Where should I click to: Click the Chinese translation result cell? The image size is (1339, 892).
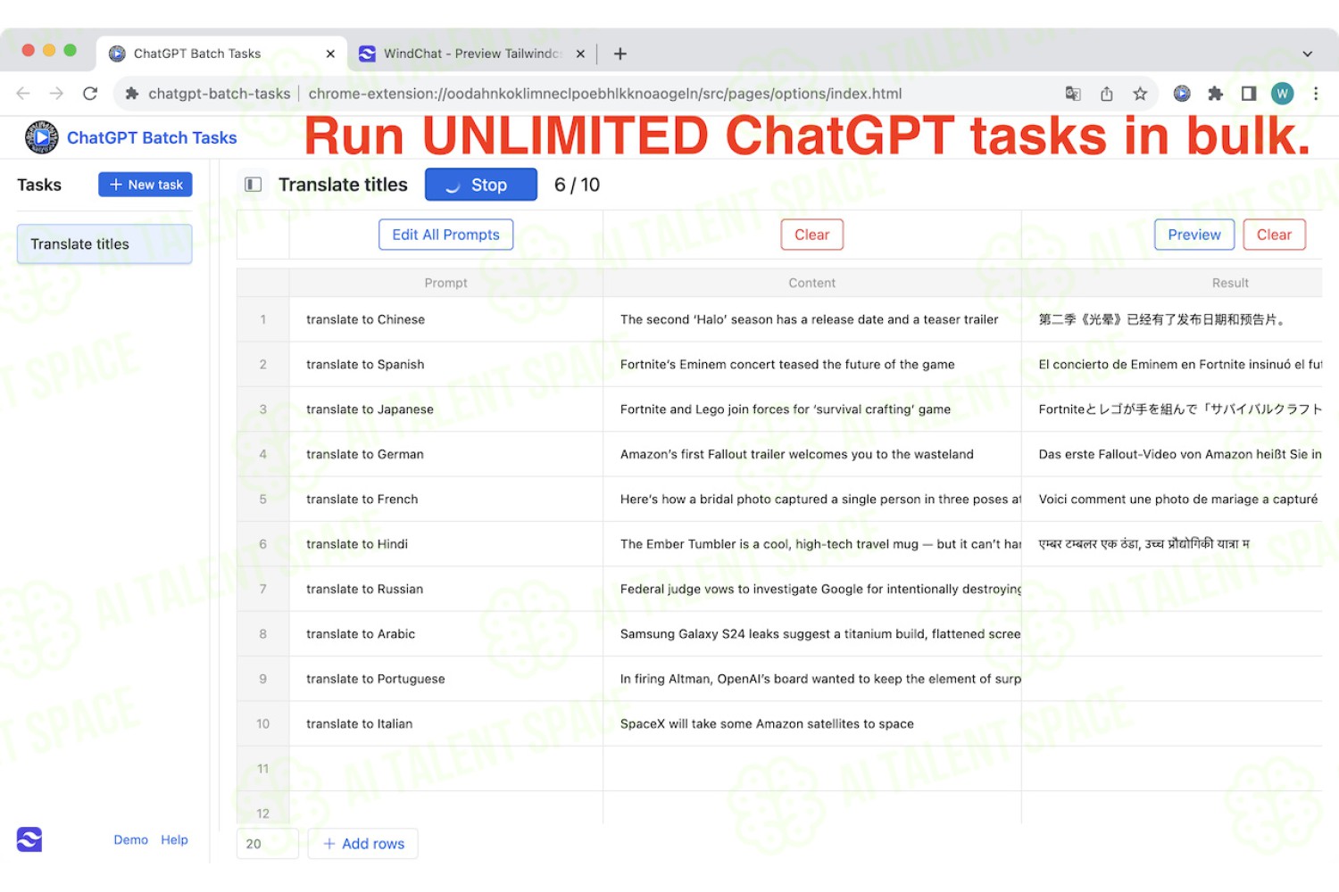tap(1172, 319)
